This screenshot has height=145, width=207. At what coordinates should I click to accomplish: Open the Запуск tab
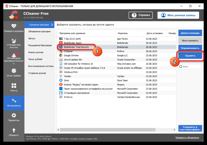point(39,38)
